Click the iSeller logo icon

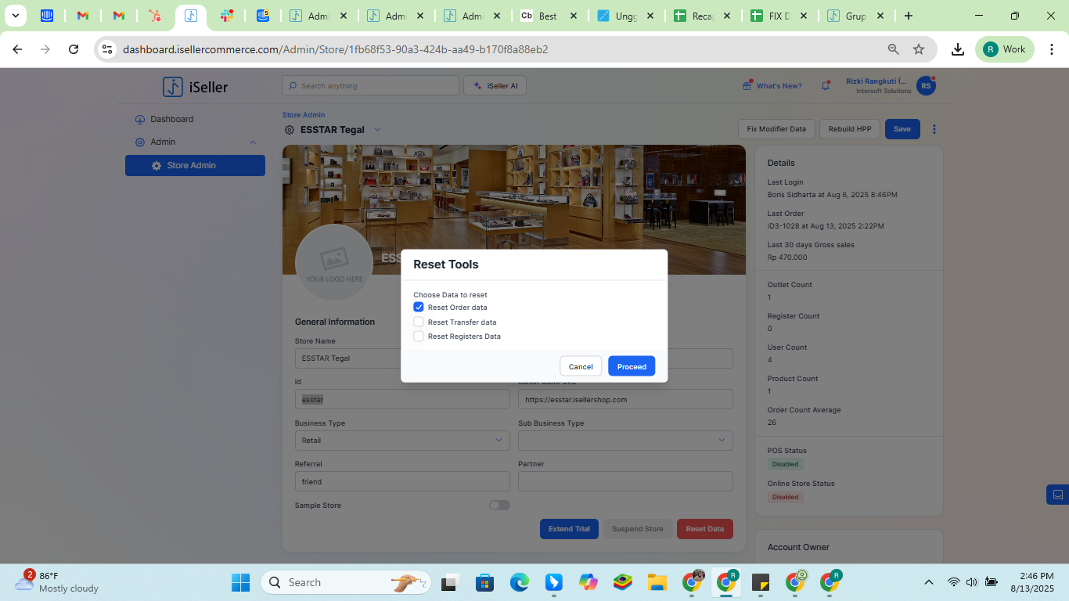(172, 87)
